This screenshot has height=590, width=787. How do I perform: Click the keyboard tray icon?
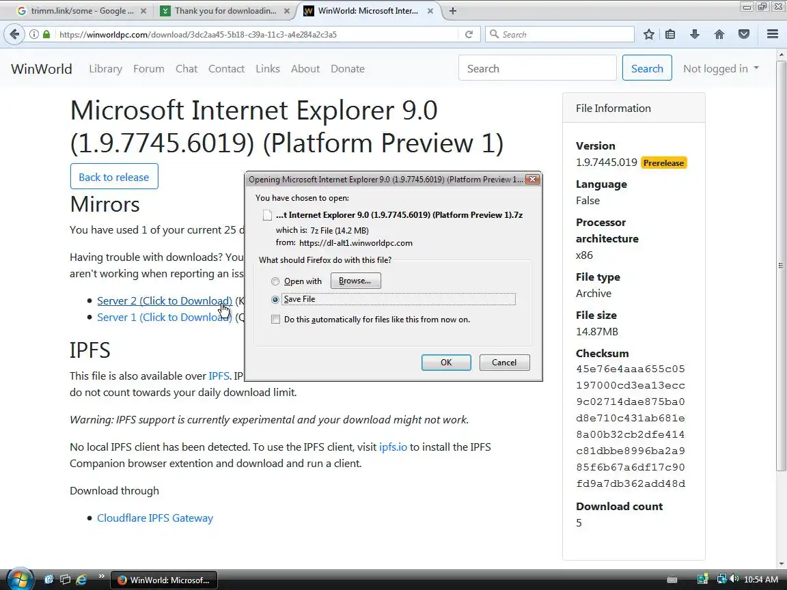672,580
